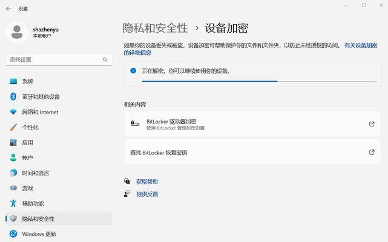Select 隐私和安全性 in sidebar
This screenshot has width=388, height=242.
pyautogui.click(x=59, y=218)
